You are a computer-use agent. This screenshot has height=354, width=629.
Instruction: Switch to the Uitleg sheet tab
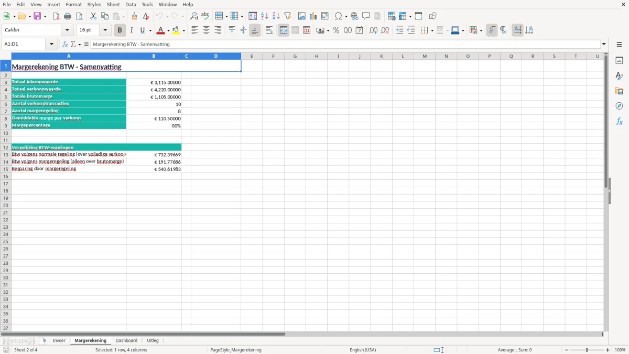(153, 340)
